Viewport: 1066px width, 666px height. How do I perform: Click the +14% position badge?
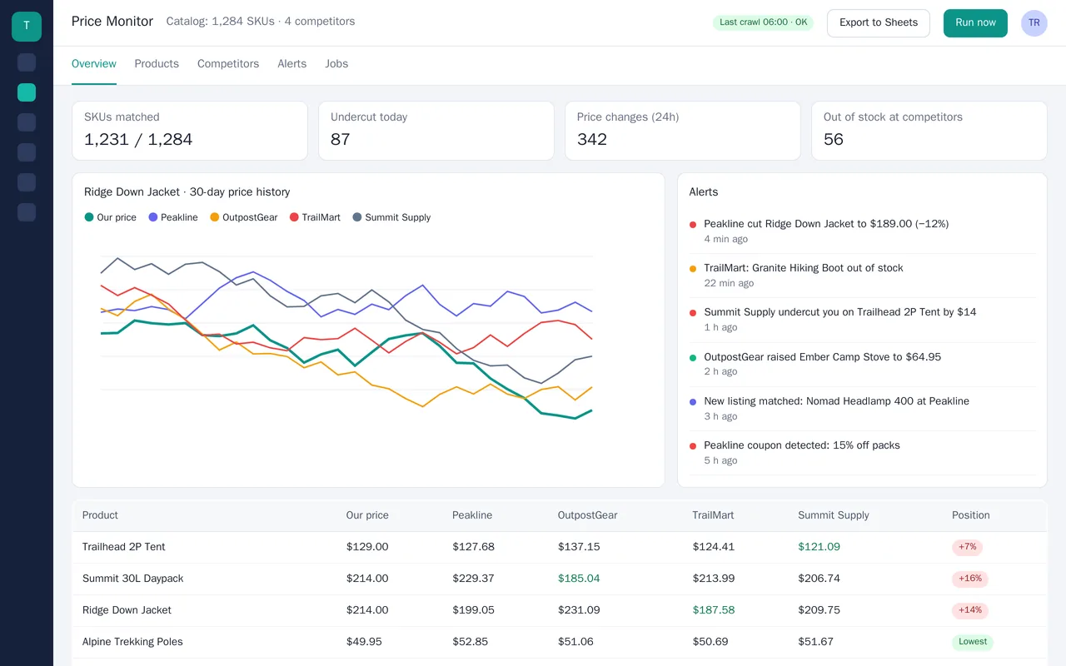coord(970,610)
